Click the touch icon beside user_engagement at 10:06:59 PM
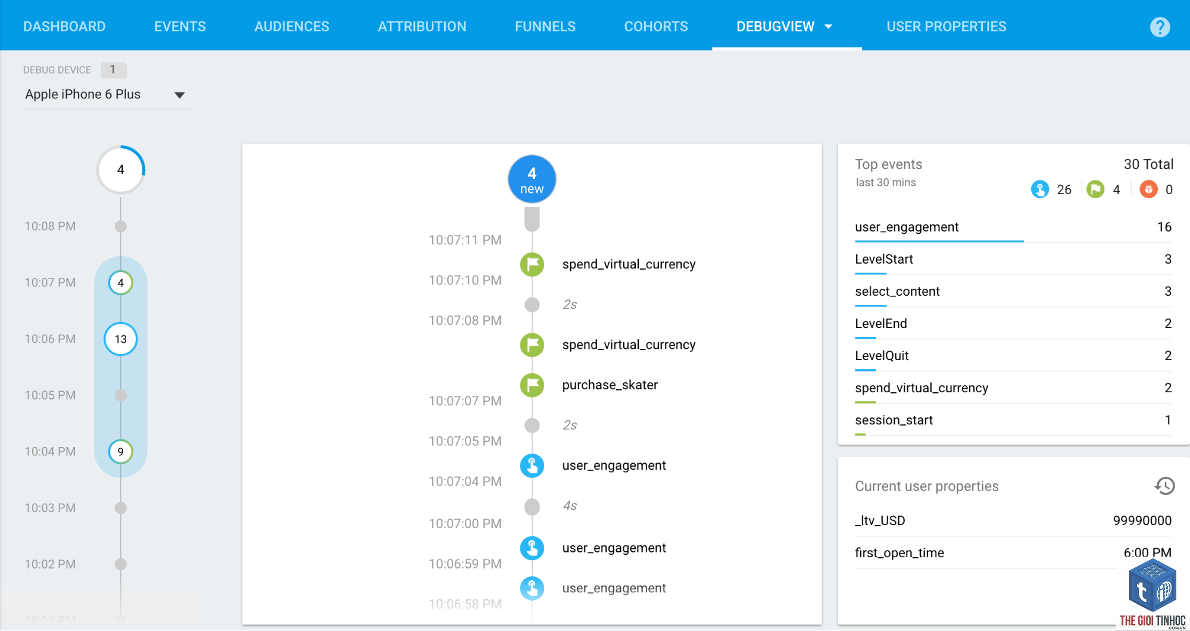 [532, 548]
